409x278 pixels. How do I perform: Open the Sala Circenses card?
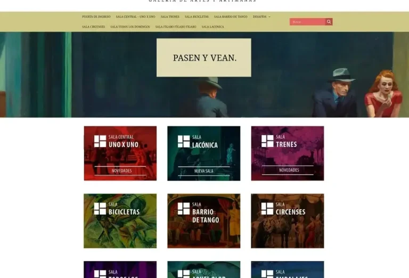pos(288,221)
